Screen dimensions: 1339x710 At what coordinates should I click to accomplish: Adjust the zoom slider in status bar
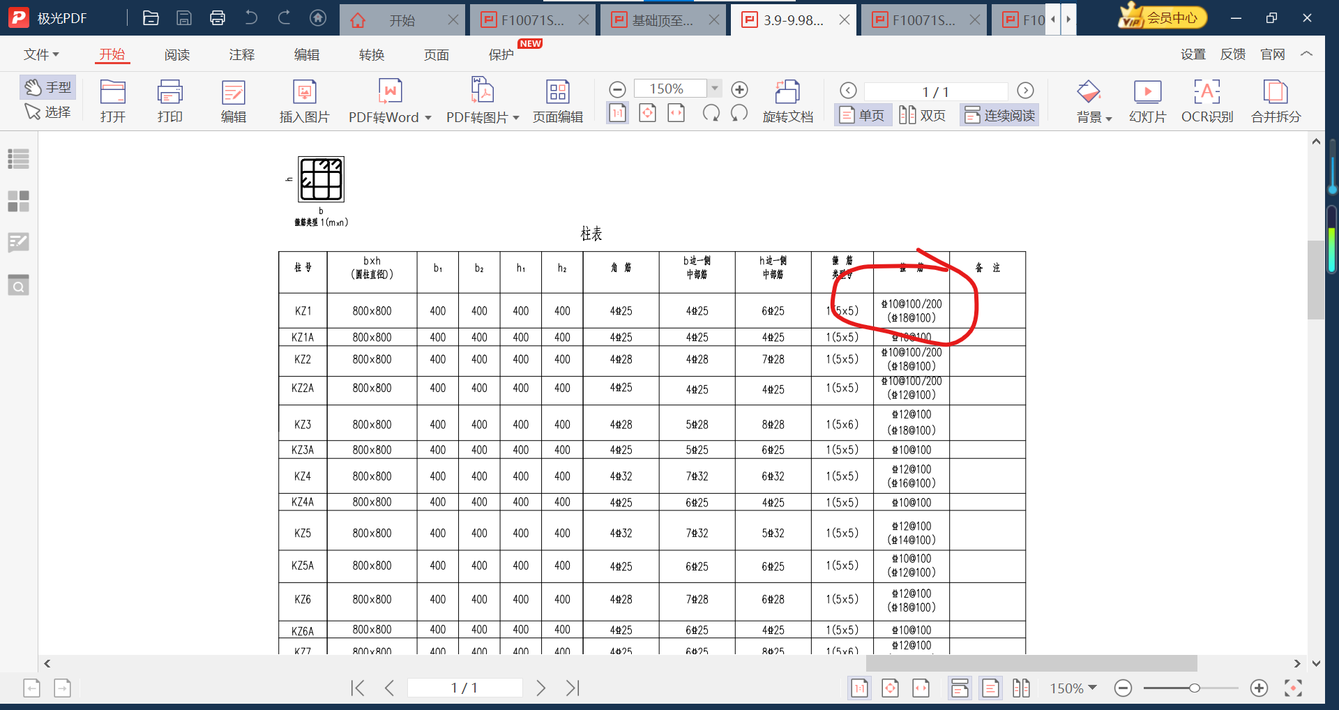point(1195,688)
